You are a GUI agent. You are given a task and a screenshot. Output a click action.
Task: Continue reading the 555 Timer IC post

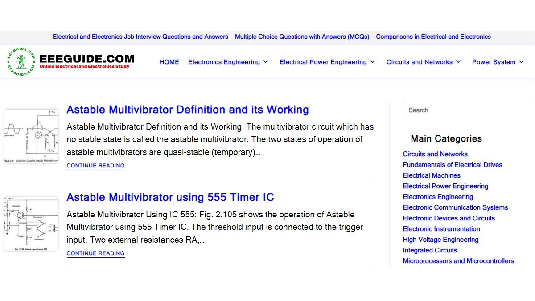[95, 253]
